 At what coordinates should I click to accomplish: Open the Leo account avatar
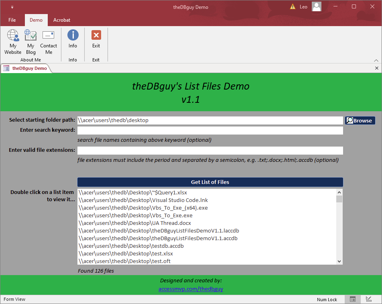click(317, 6)
